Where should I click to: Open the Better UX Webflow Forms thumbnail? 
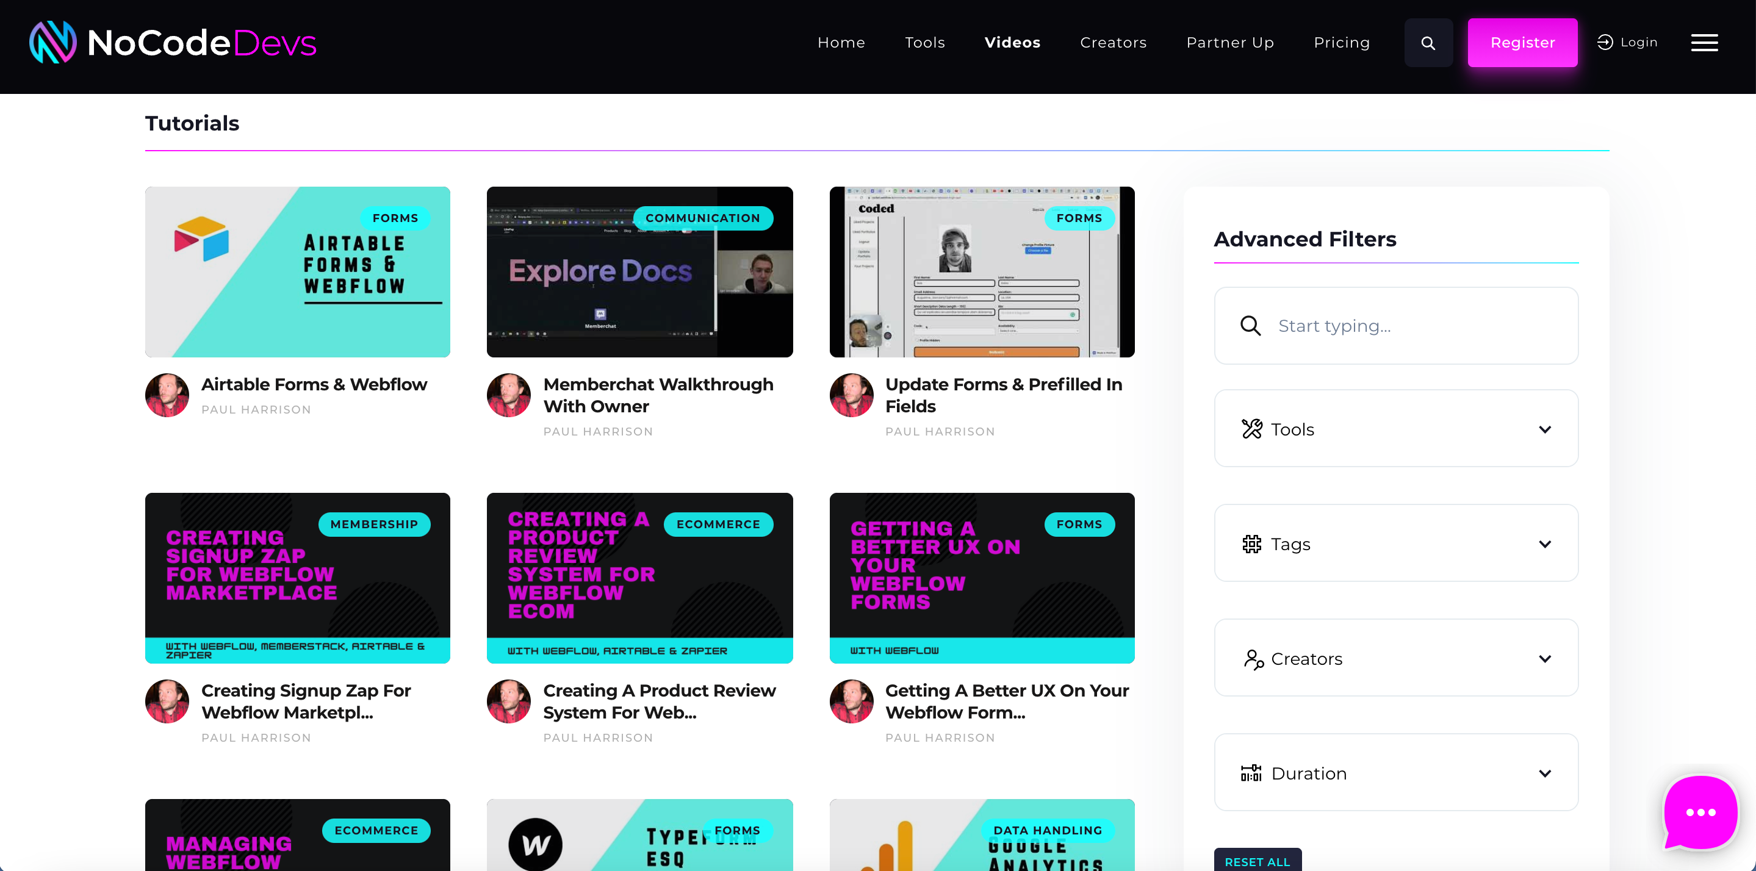coord(982,578)
